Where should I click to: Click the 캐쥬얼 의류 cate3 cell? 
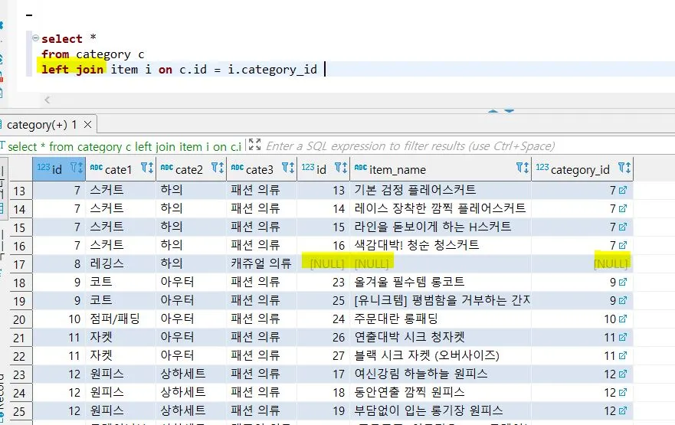coord(261,263)
